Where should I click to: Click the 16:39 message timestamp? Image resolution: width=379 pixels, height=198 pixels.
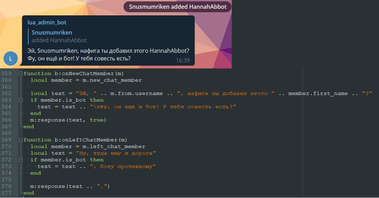[x=183, y=60]
